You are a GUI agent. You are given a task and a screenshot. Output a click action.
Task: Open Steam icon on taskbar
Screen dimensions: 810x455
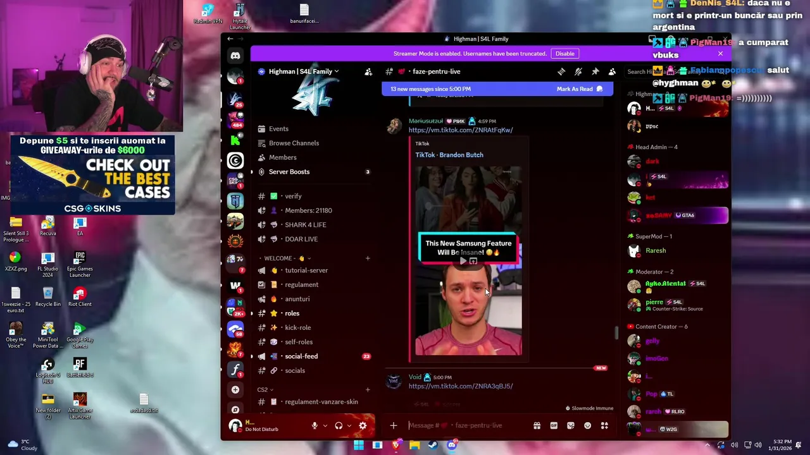433,446
